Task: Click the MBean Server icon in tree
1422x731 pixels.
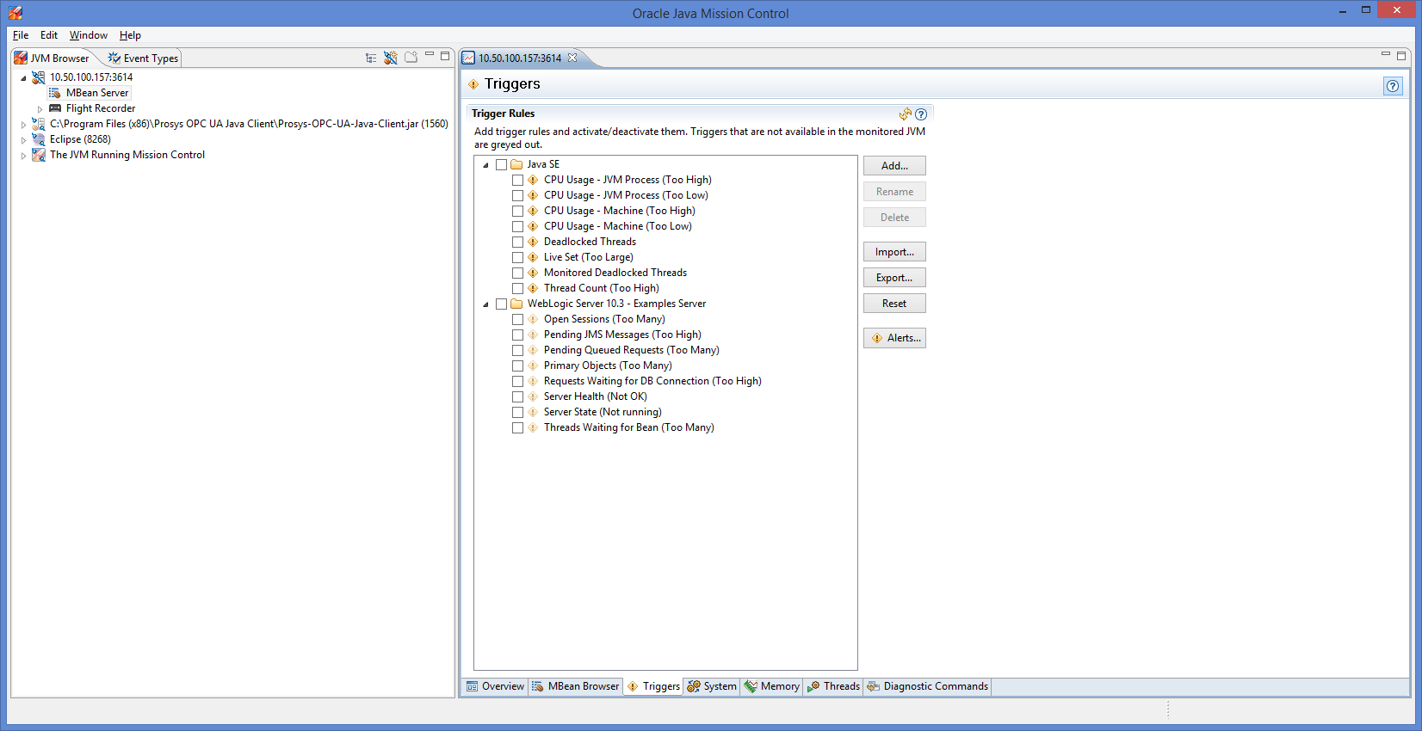Action: 55,93
